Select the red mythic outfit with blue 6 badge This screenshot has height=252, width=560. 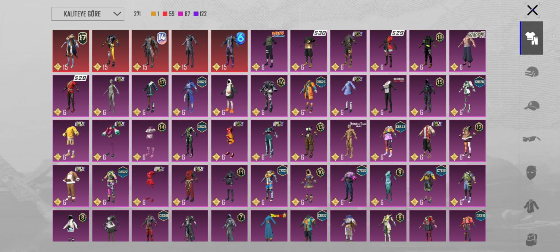click(229, 51)
